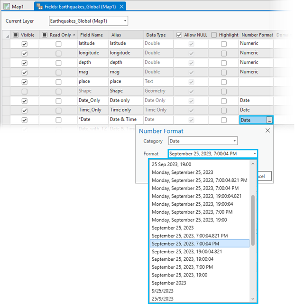Select "Monday, September 25, 2023" format option
295x304 pixels.
[182, 172]
